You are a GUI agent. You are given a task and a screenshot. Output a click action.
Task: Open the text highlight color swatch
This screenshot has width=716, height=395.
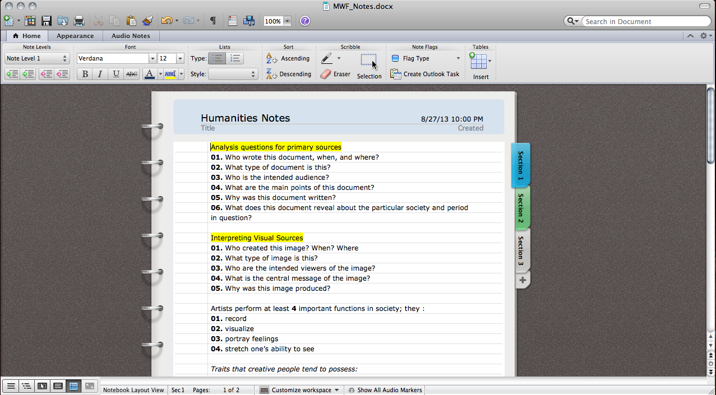pos(170,73)
